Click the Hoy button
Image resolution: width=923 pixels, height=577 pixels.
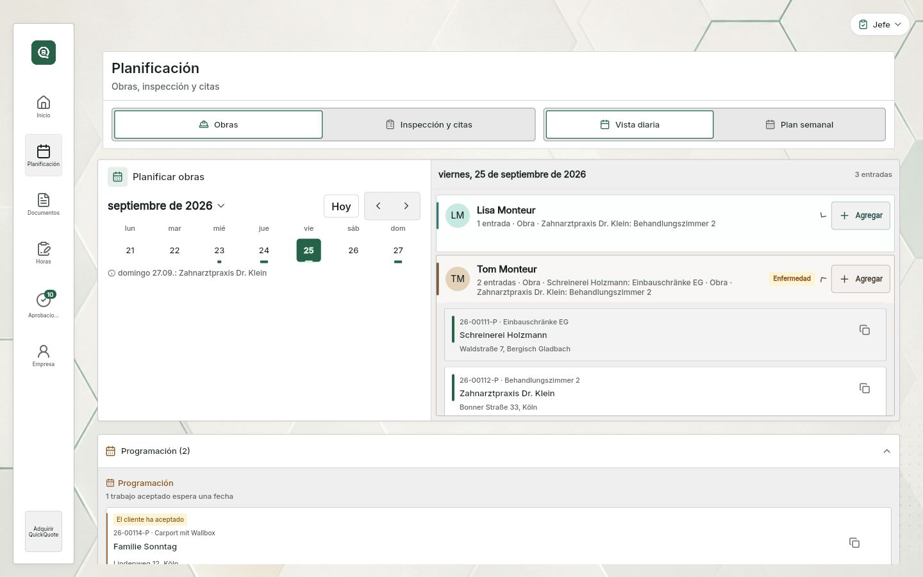[341, 206]
